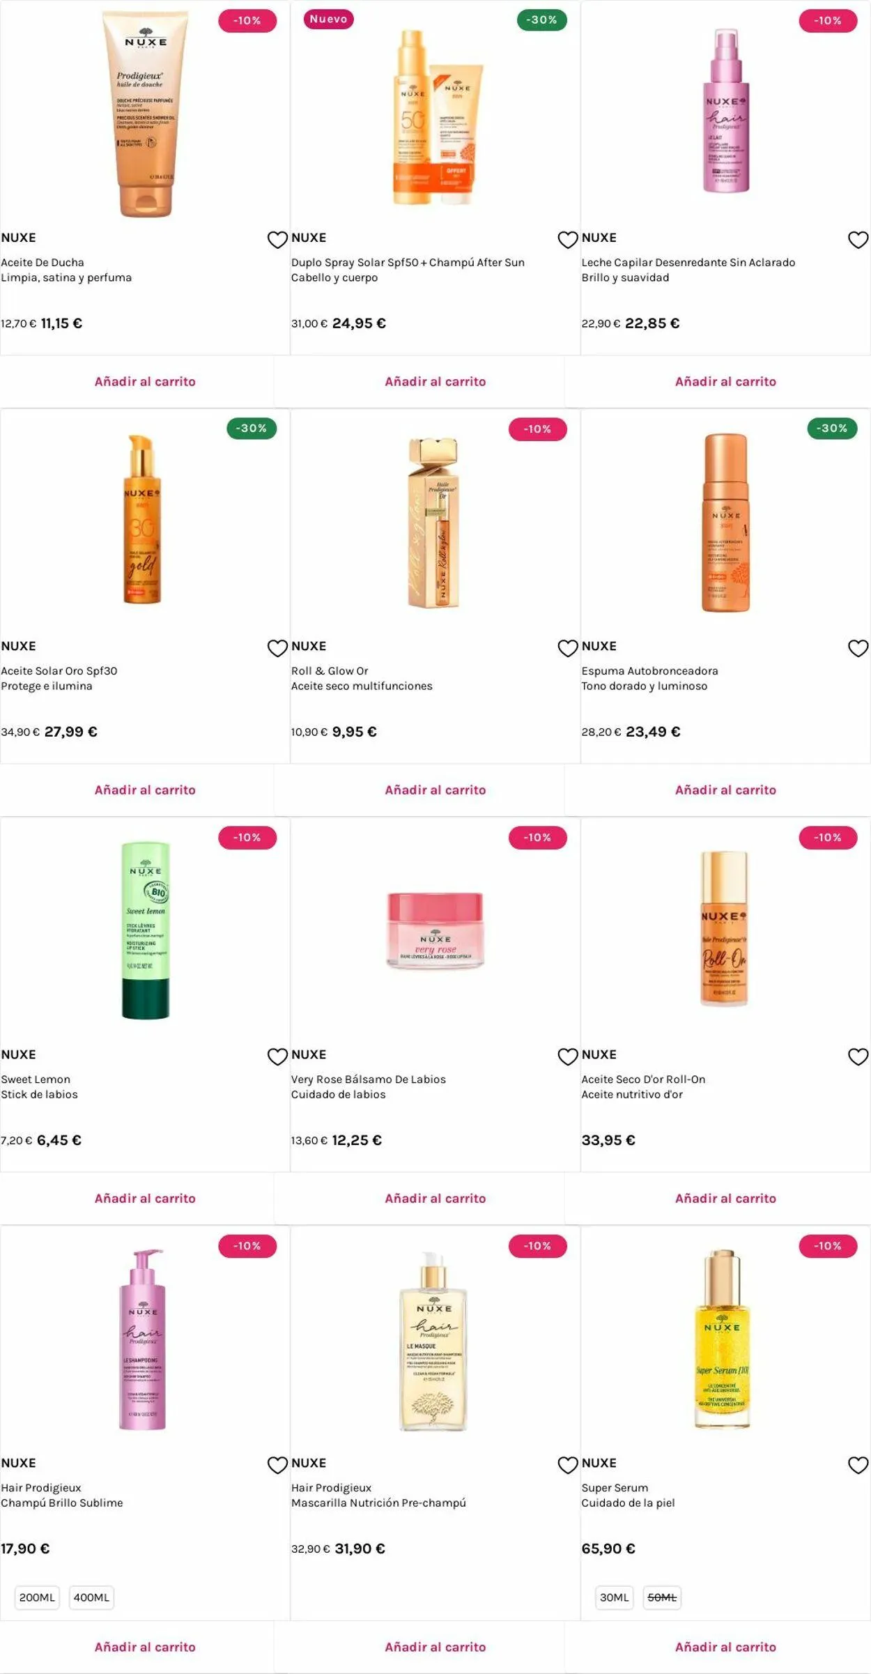Screen dimensions: 871x1674
Task: Open Hair Prodigieux Champú Brillo Sublime link
Action: [x=62, y=1495]
